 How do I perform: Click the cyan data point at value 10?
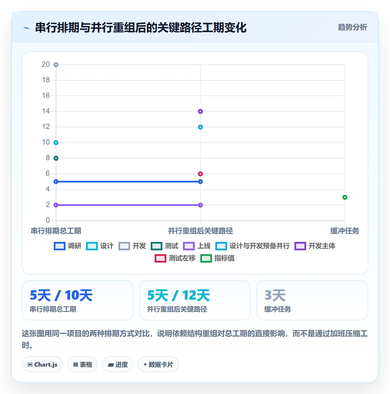tap(56, 143)
